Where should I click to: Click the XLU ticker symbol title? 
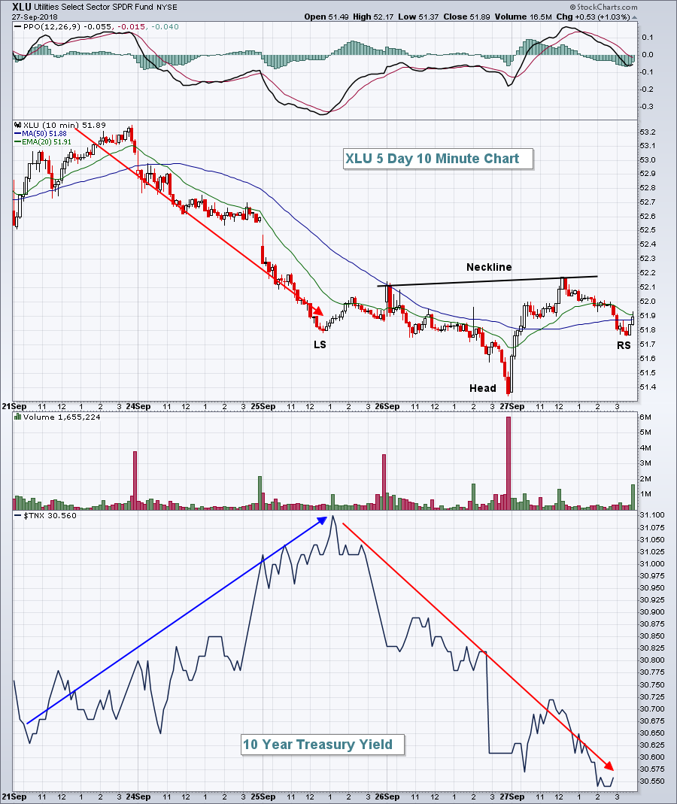click(x=22, y=7)
